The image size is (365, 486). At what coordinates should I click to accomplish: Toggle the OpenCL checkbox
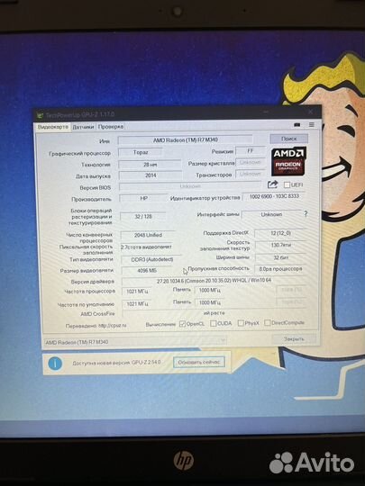click(182, 324)
